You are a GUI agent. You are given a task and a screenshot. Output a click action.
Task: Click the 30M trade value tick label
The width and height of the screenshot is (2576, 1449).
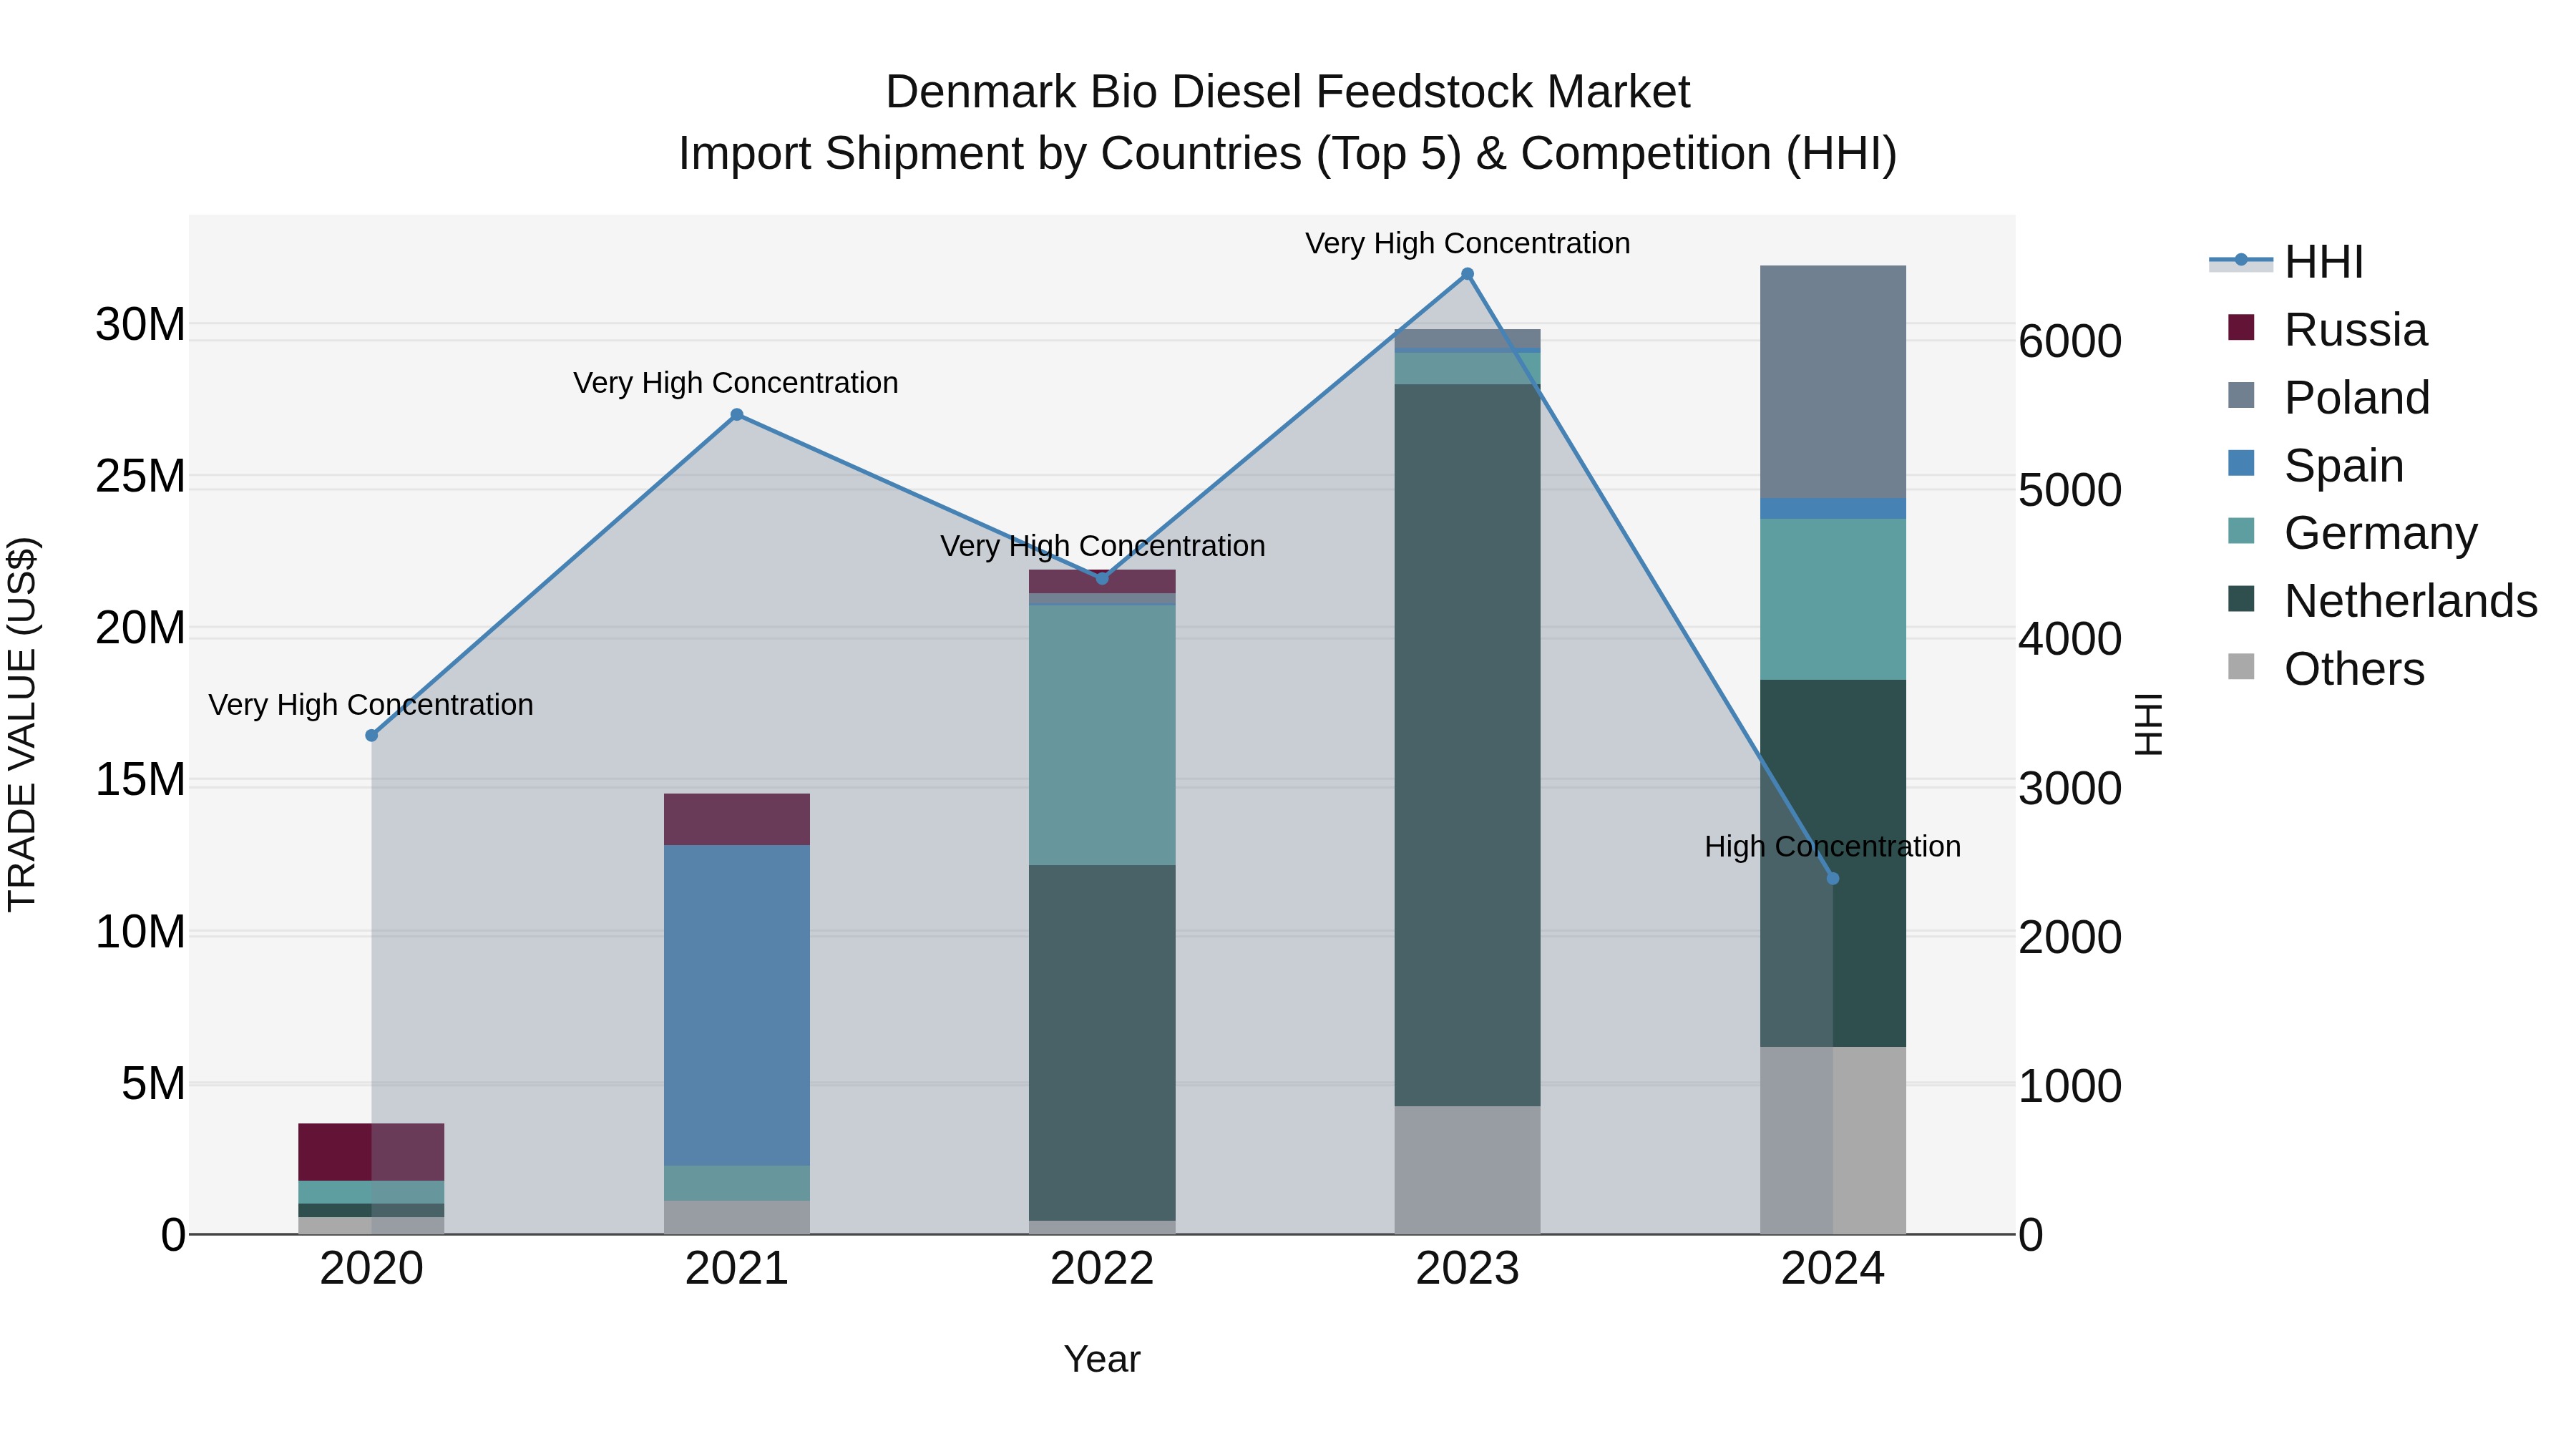pyautogui.click(x=140, y=324)
